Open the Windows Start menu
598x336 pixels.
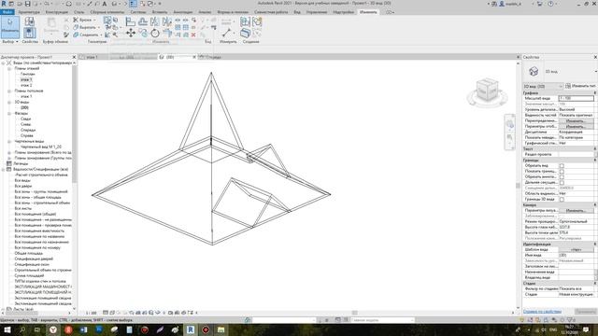tap(7, 329)
